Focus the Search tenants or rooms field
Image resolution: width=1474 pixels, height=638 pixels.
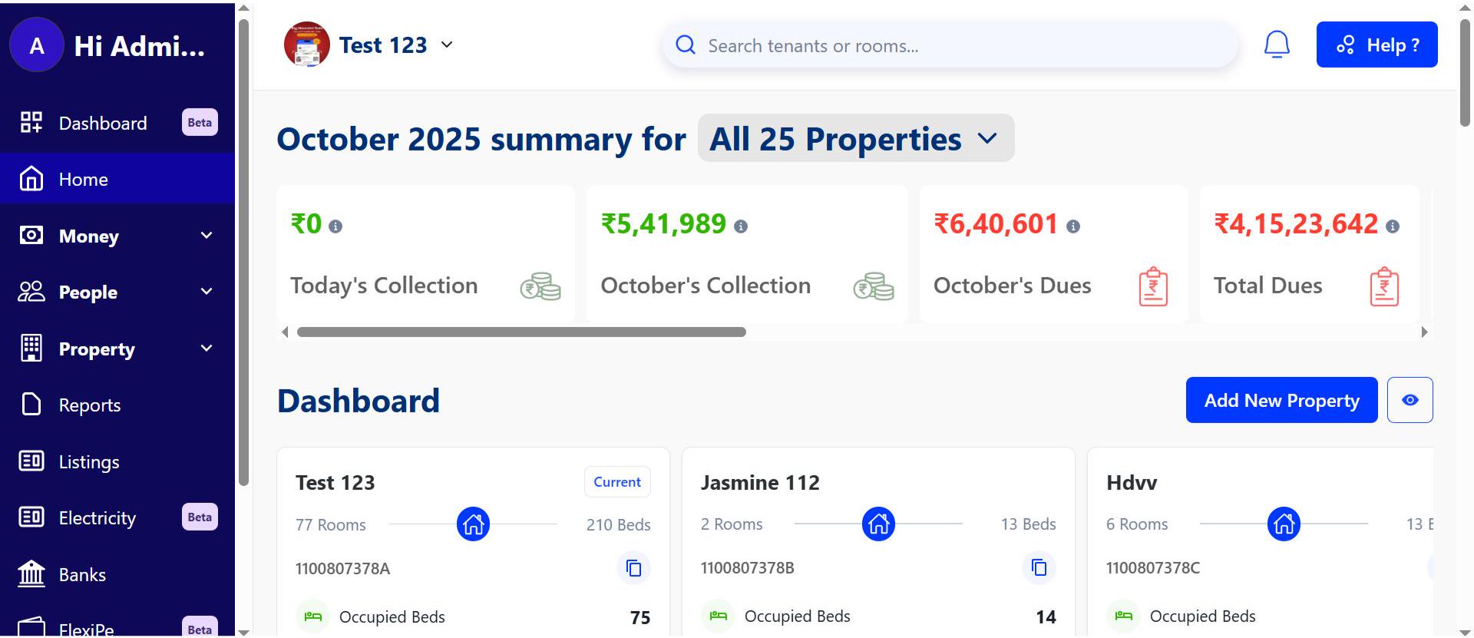pos(952,46)
